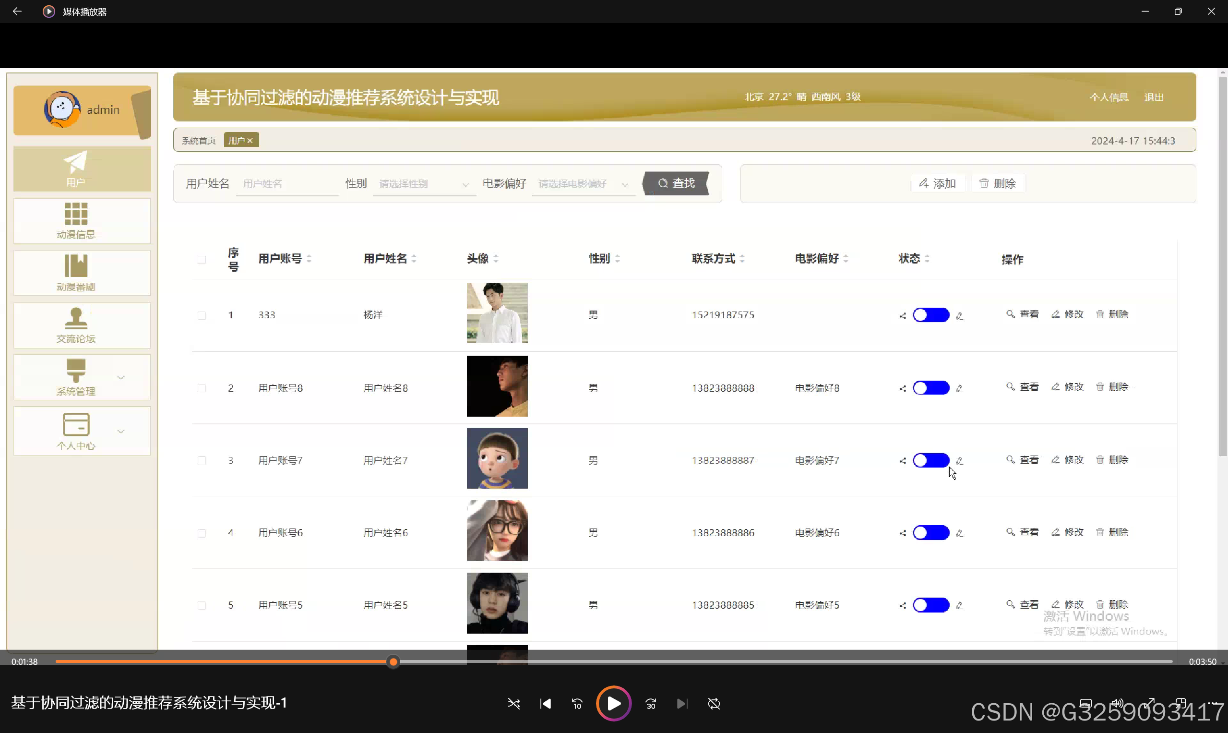Toggle status switch for 用户姓名6
Screen dimensions: 1228x733
[x=931, y=533]
